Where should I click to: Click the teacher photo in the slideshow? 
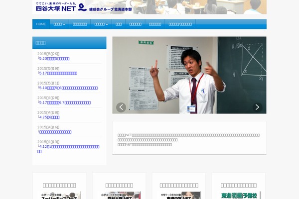[189, 75]
